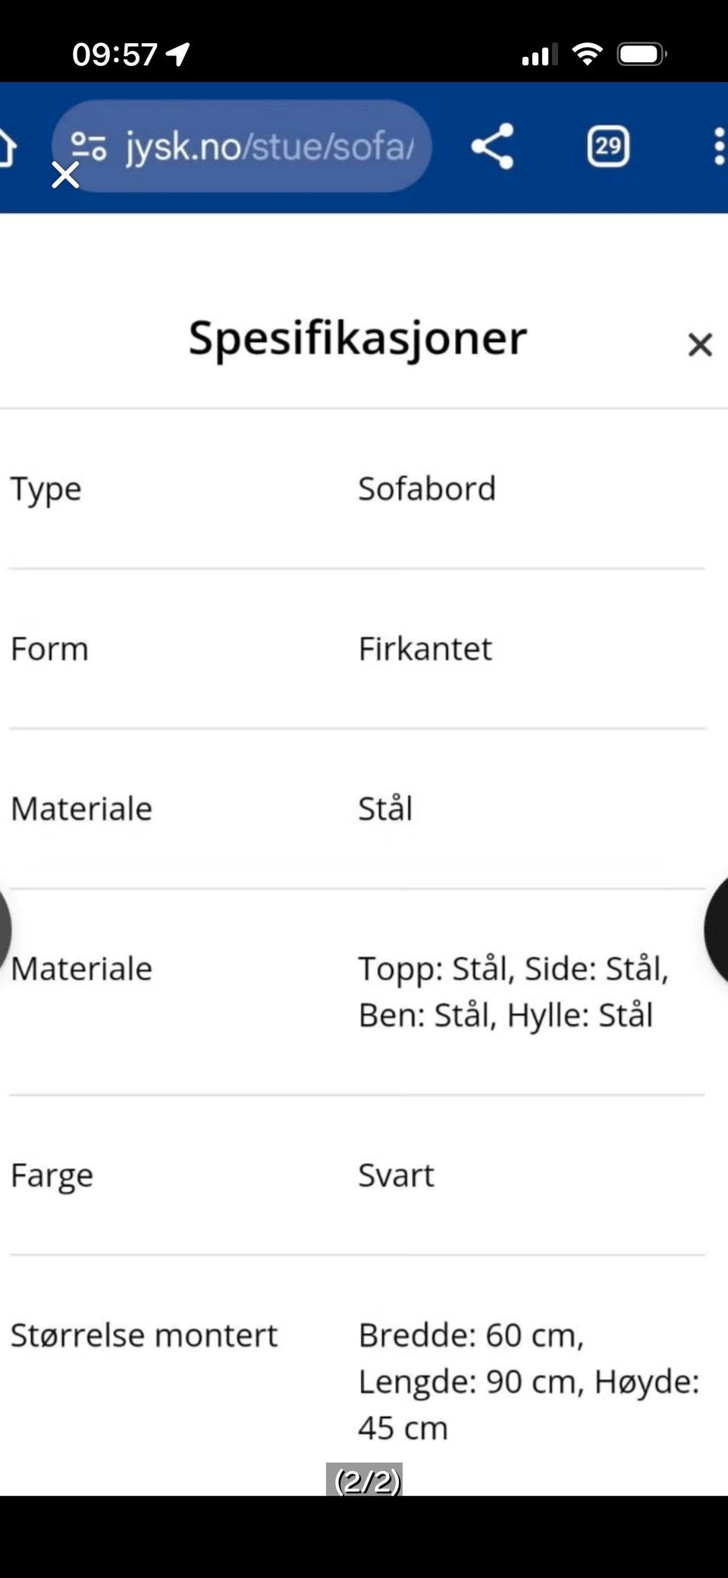Close the image viewer with white X
Image resolution: width=728 pixels, height=1578 pixels.
65,175
